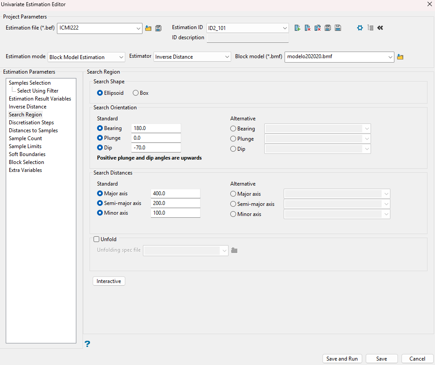Close the Univariate Estimation Editor window
Viewport: 435px width, 365px height.
[x=429, y=4]
